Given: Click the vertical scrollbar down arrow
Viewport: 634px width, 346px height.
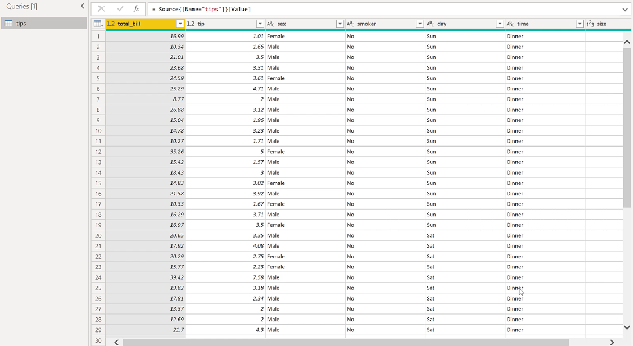Looking at the screenshot, I should pos(627,327).
